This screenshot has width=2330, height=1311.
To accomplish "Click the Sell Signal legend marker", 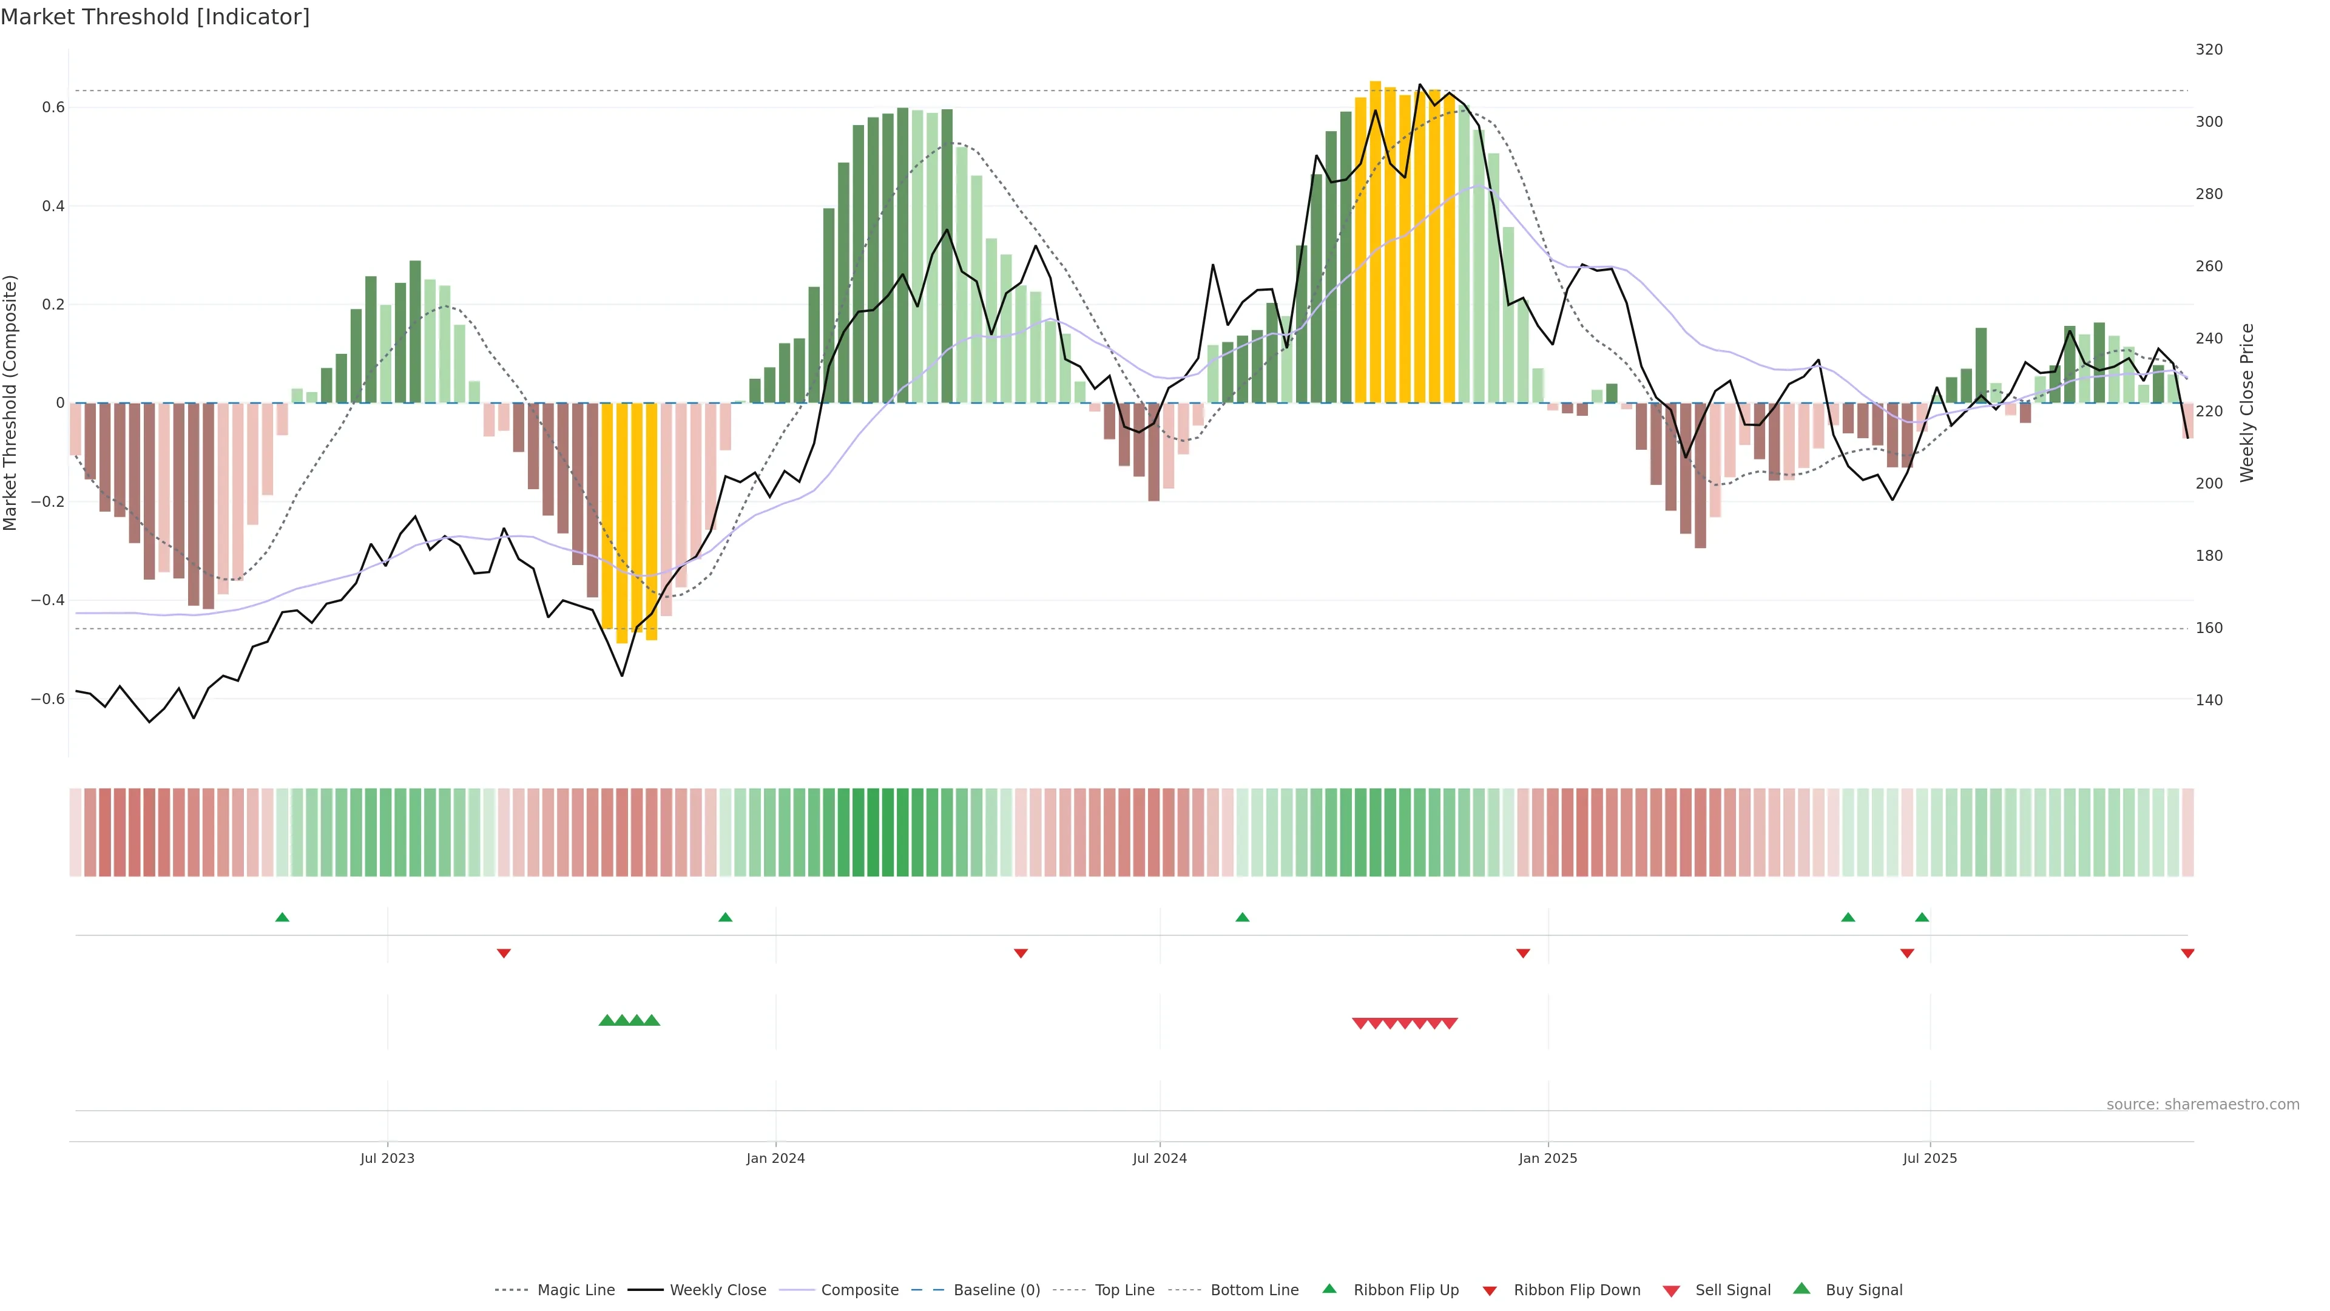I will [1672, 1291].
